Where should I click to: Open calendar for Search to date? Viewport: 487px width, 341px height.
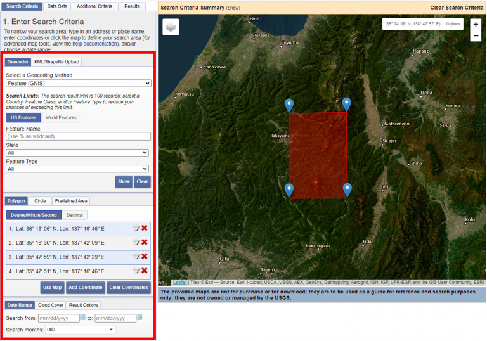(140, 318)
